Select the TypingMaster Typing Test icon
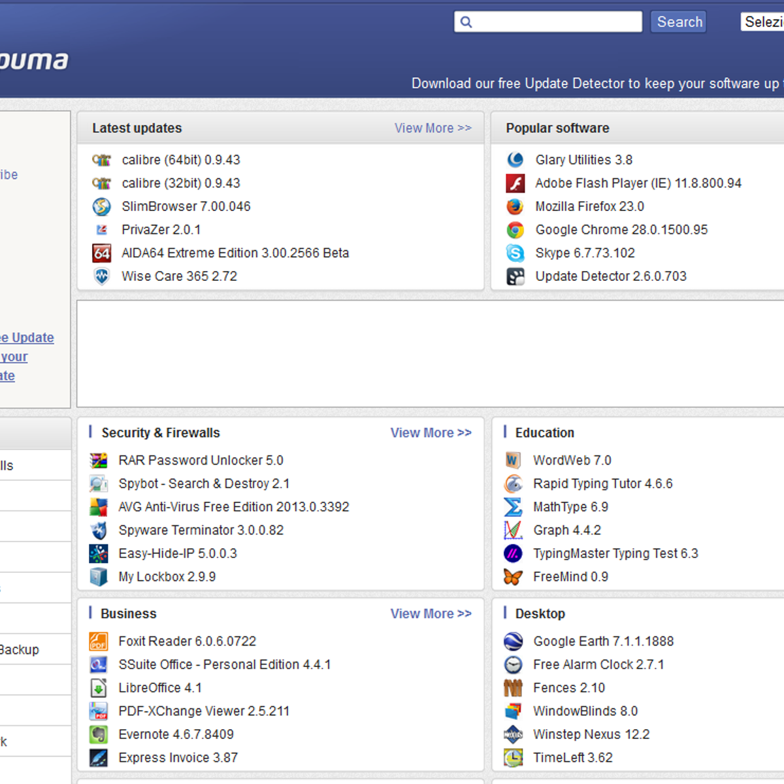 [513, 553]
